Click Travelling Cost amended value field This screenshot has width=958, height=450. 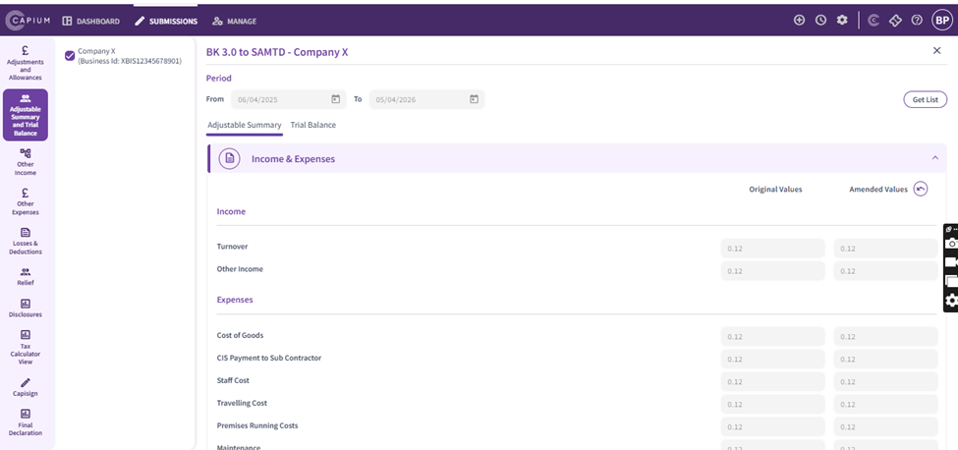(885, 404)
